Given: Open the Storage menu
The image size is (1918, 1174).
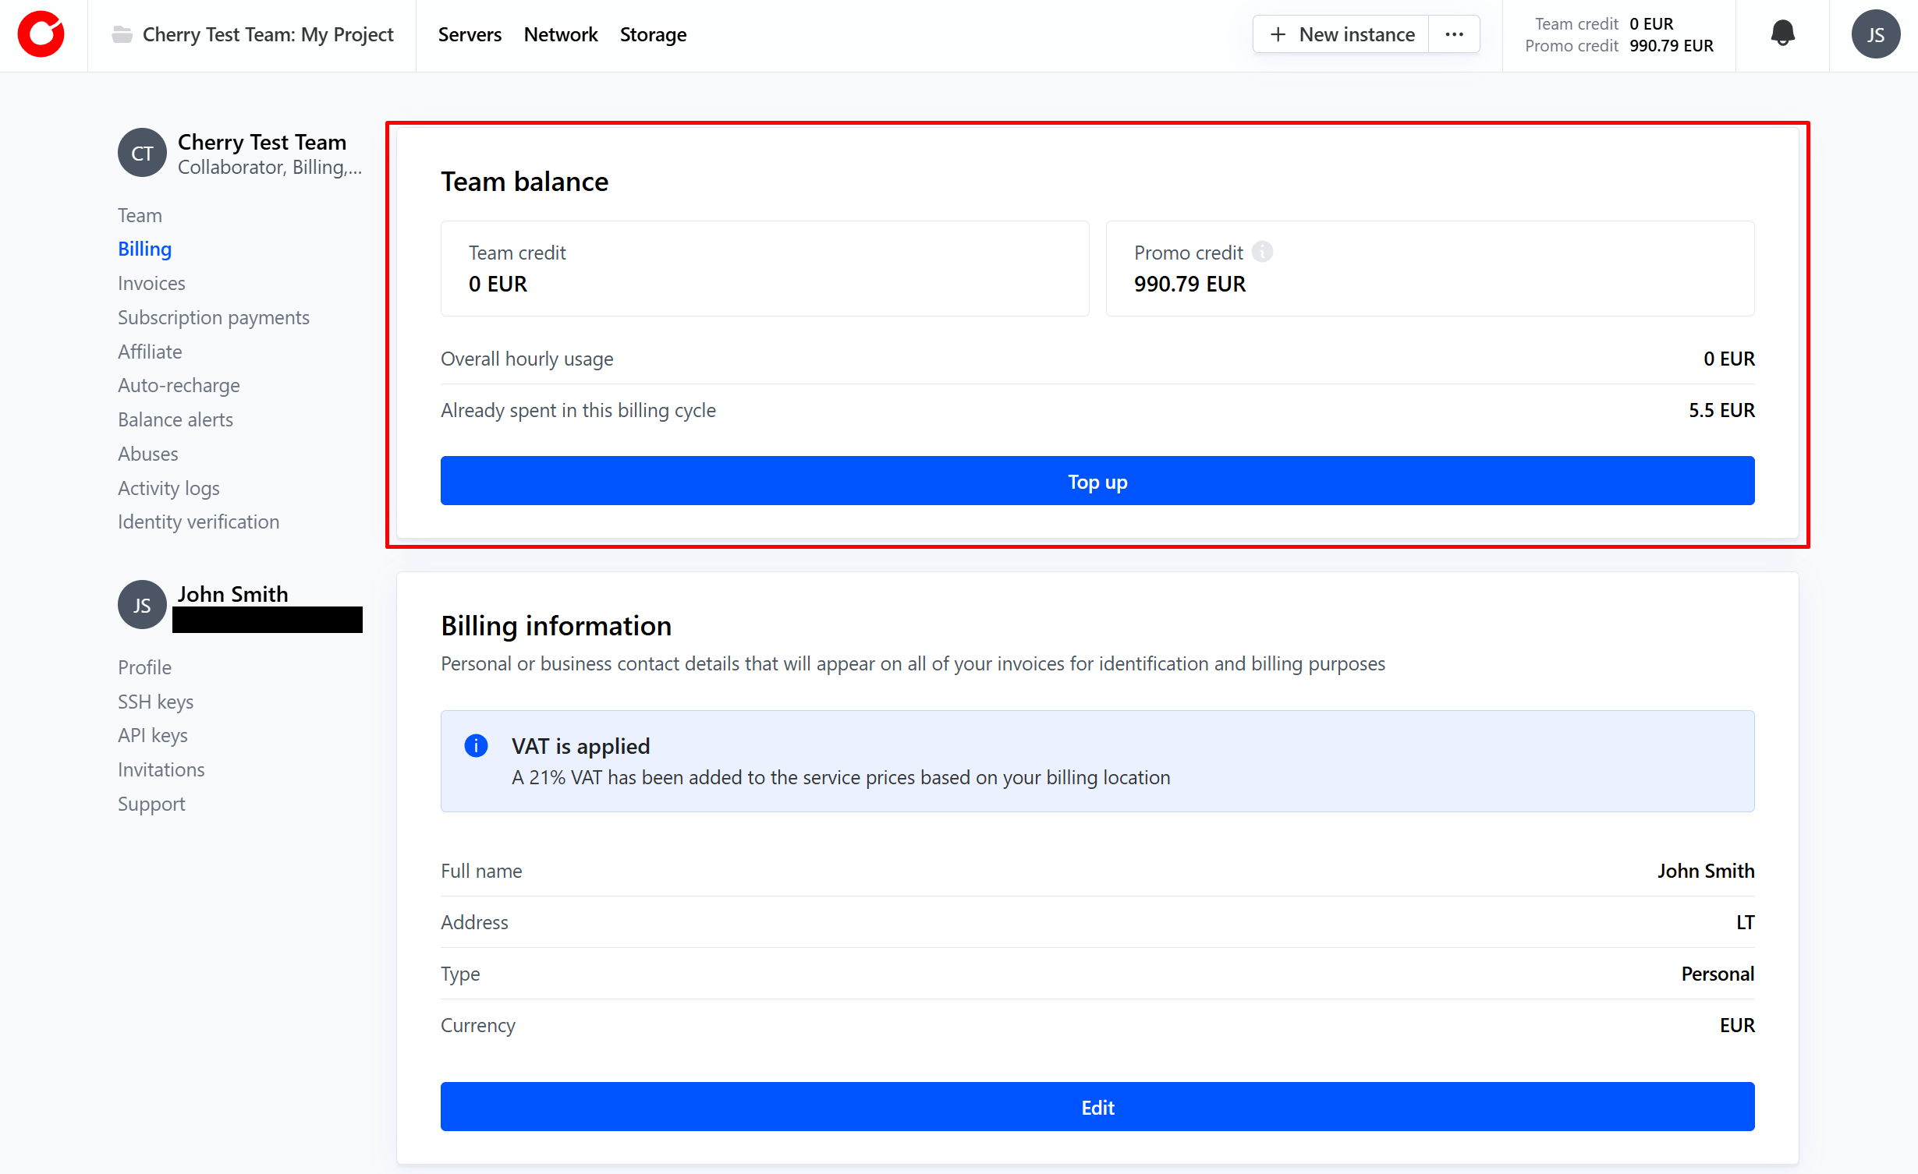Looking at the screenshot, I should coord(653,34).
